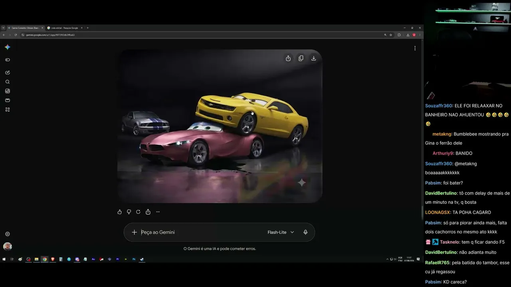Click the Gemini AI disclaimer text

pos(220,249)
